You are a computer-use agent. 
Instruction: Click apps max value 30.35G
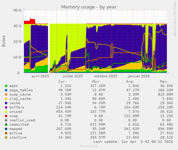[x=167, y=86]
